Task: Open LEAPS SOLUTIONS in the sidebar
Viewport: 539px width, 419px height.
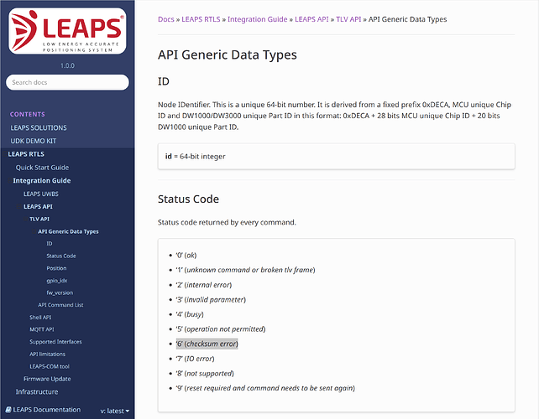Action: [39, 127]
